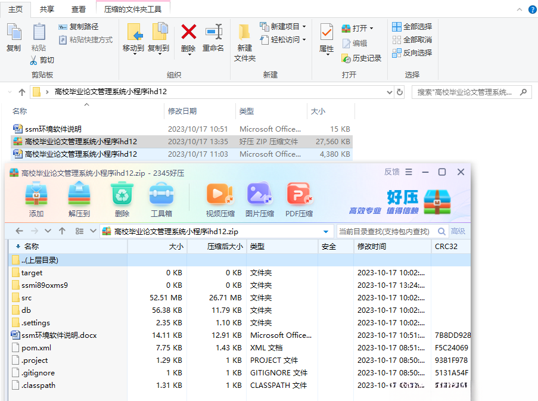Switch to the Home (主页) tab

click(x=15, y=10)
